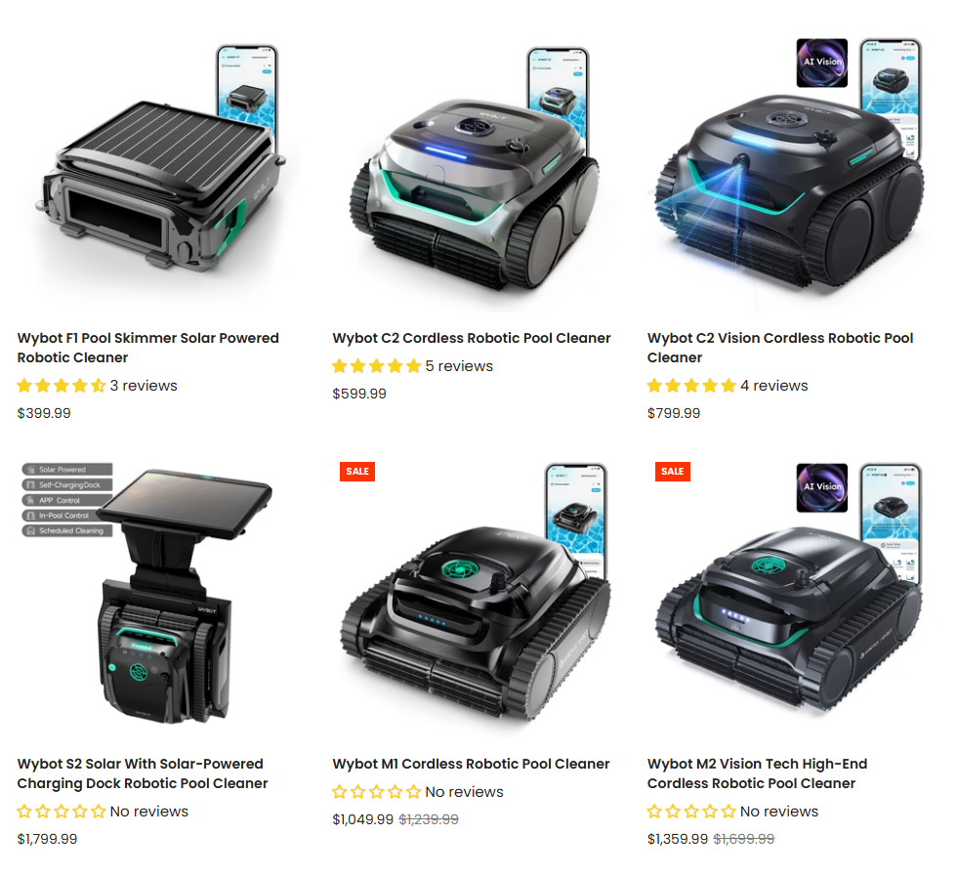Open the Wybot F1 Pool Skimmer product title

coord(147,348)
